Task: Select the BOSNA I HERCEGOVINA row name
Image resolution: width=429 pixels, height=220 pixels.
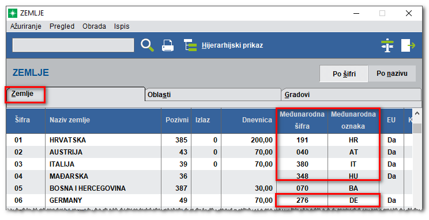Action: tap(88, 188)
